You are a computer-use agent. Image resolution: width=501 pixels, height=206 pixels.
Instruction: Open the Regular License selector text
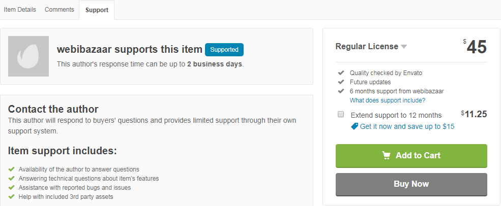(367, 47)
